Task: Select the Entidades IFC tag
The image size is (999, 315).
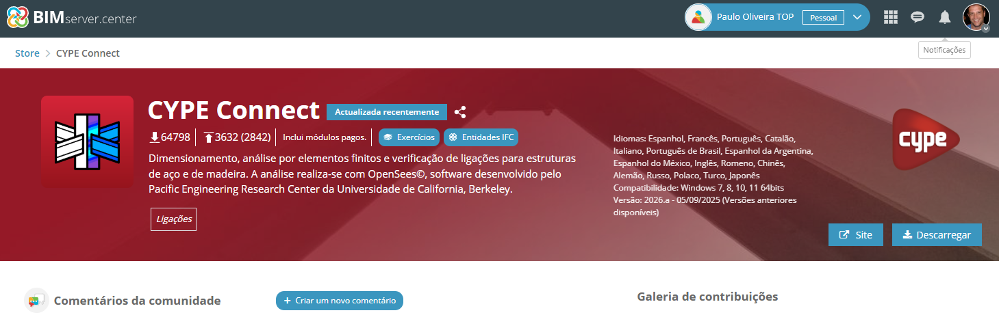Action: coord(481,137)
